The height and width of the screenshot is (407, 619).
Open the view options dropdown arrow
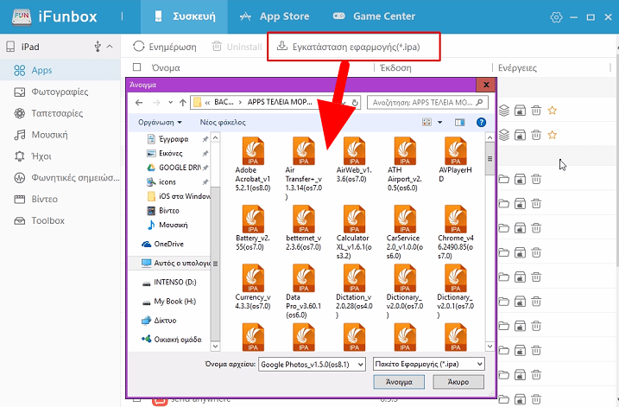[x=439, y=123]
